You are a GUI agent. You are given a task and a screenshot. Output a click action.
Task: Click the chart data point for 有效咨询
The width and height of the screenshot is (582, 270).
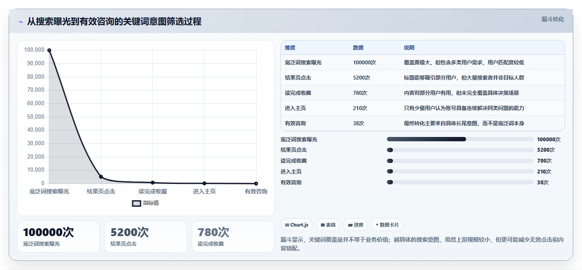pyautogui.click(x=256, y=183)
